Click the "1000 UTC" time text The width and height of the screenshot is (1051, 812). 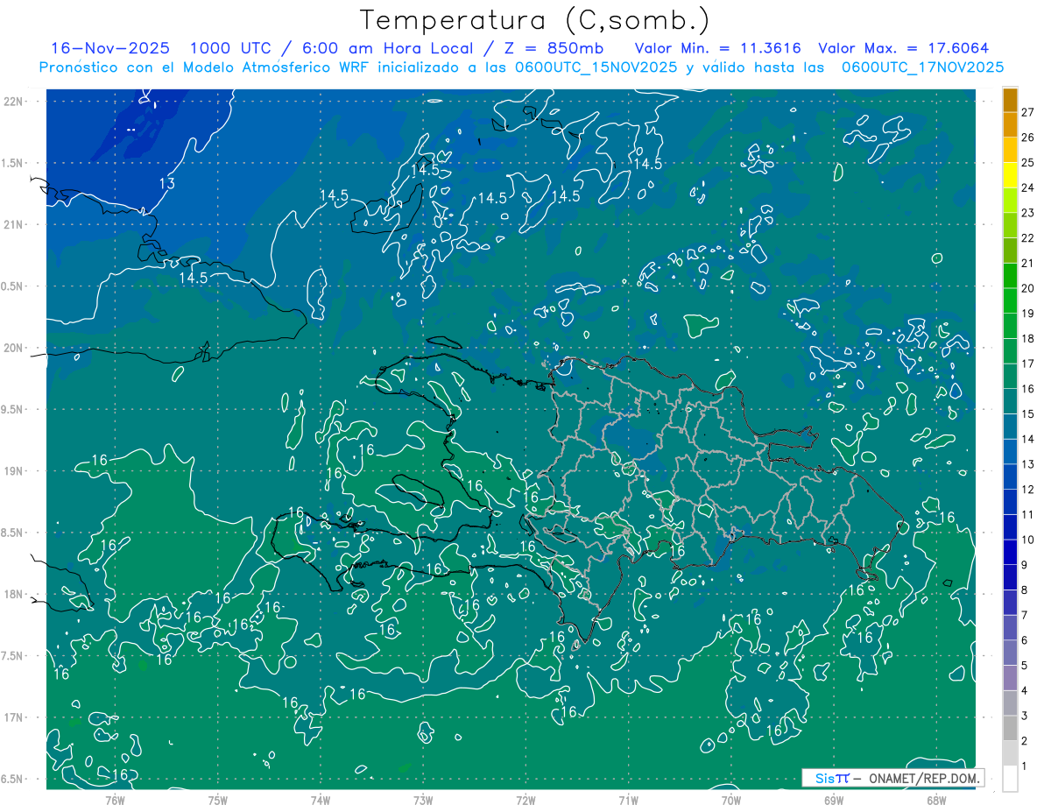(229, 48)
